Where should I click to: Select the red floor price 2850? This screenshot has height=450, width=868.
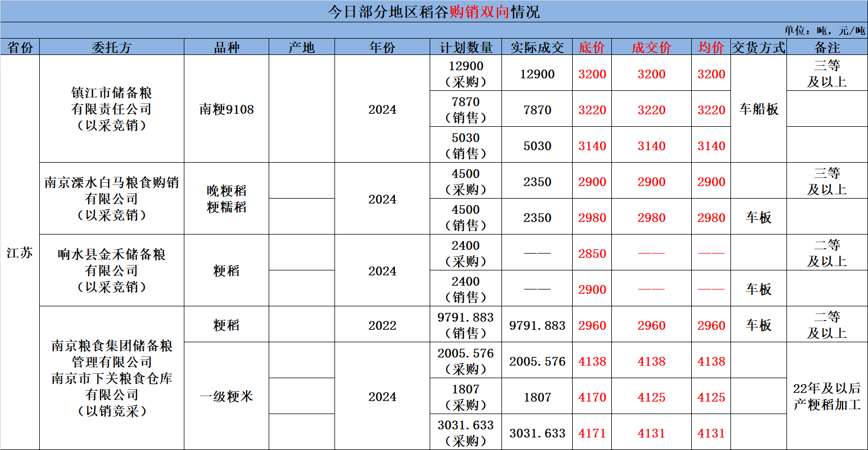pyautogui.click(x=592, y=253)
